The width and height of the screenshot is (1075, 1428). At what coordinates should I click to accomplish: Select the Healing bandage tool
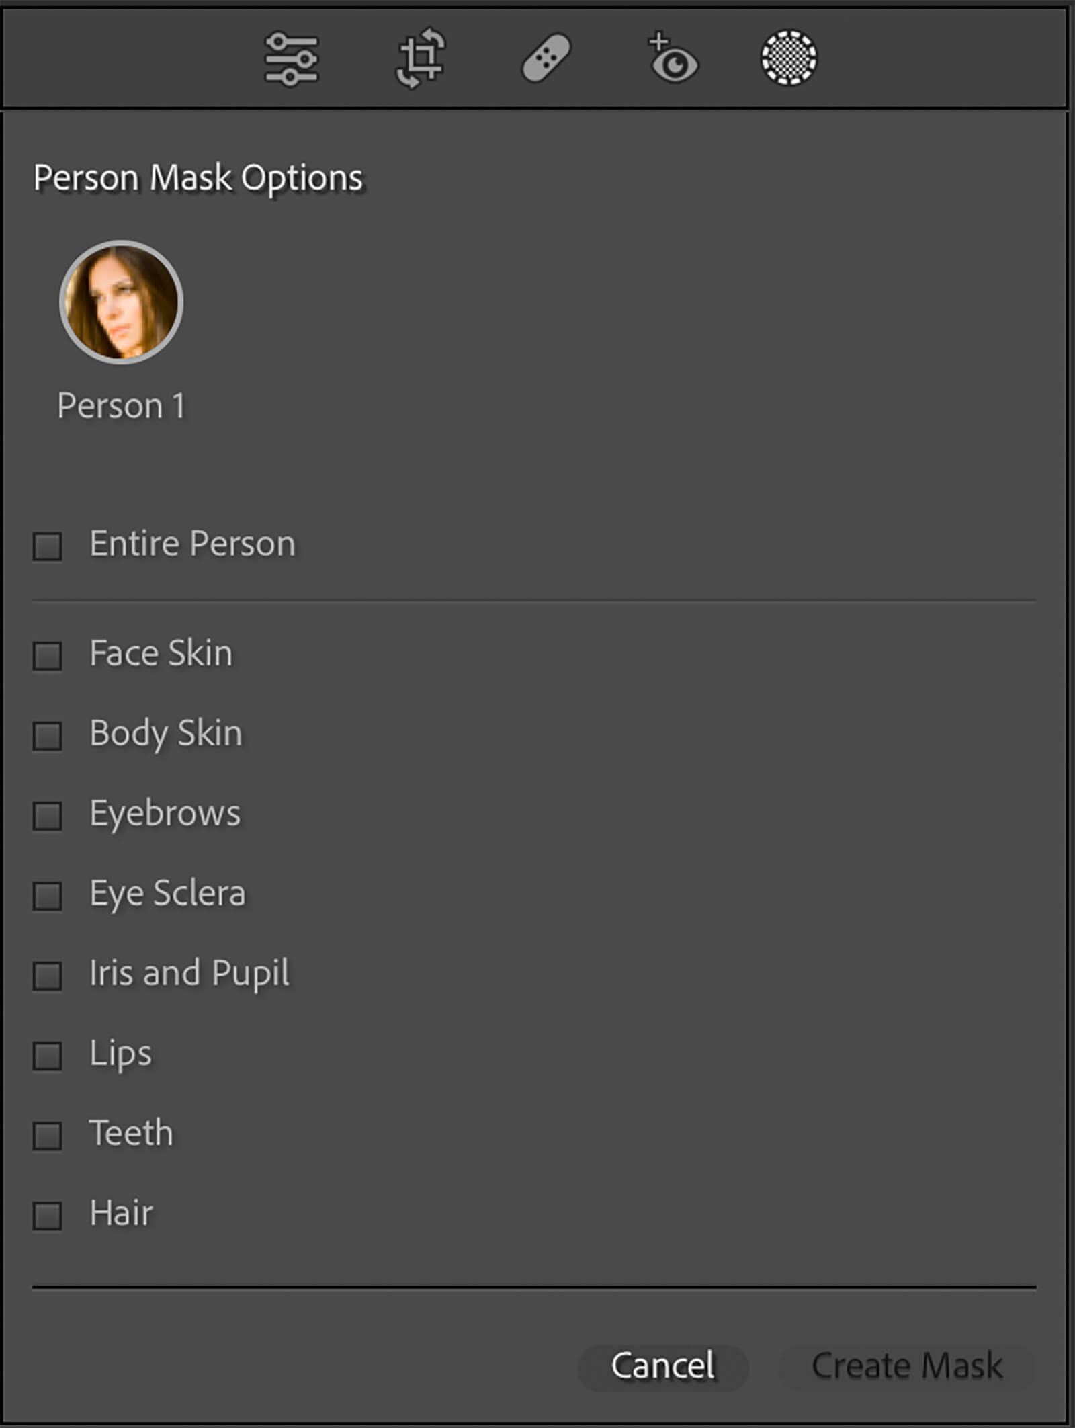coord(546,58)
